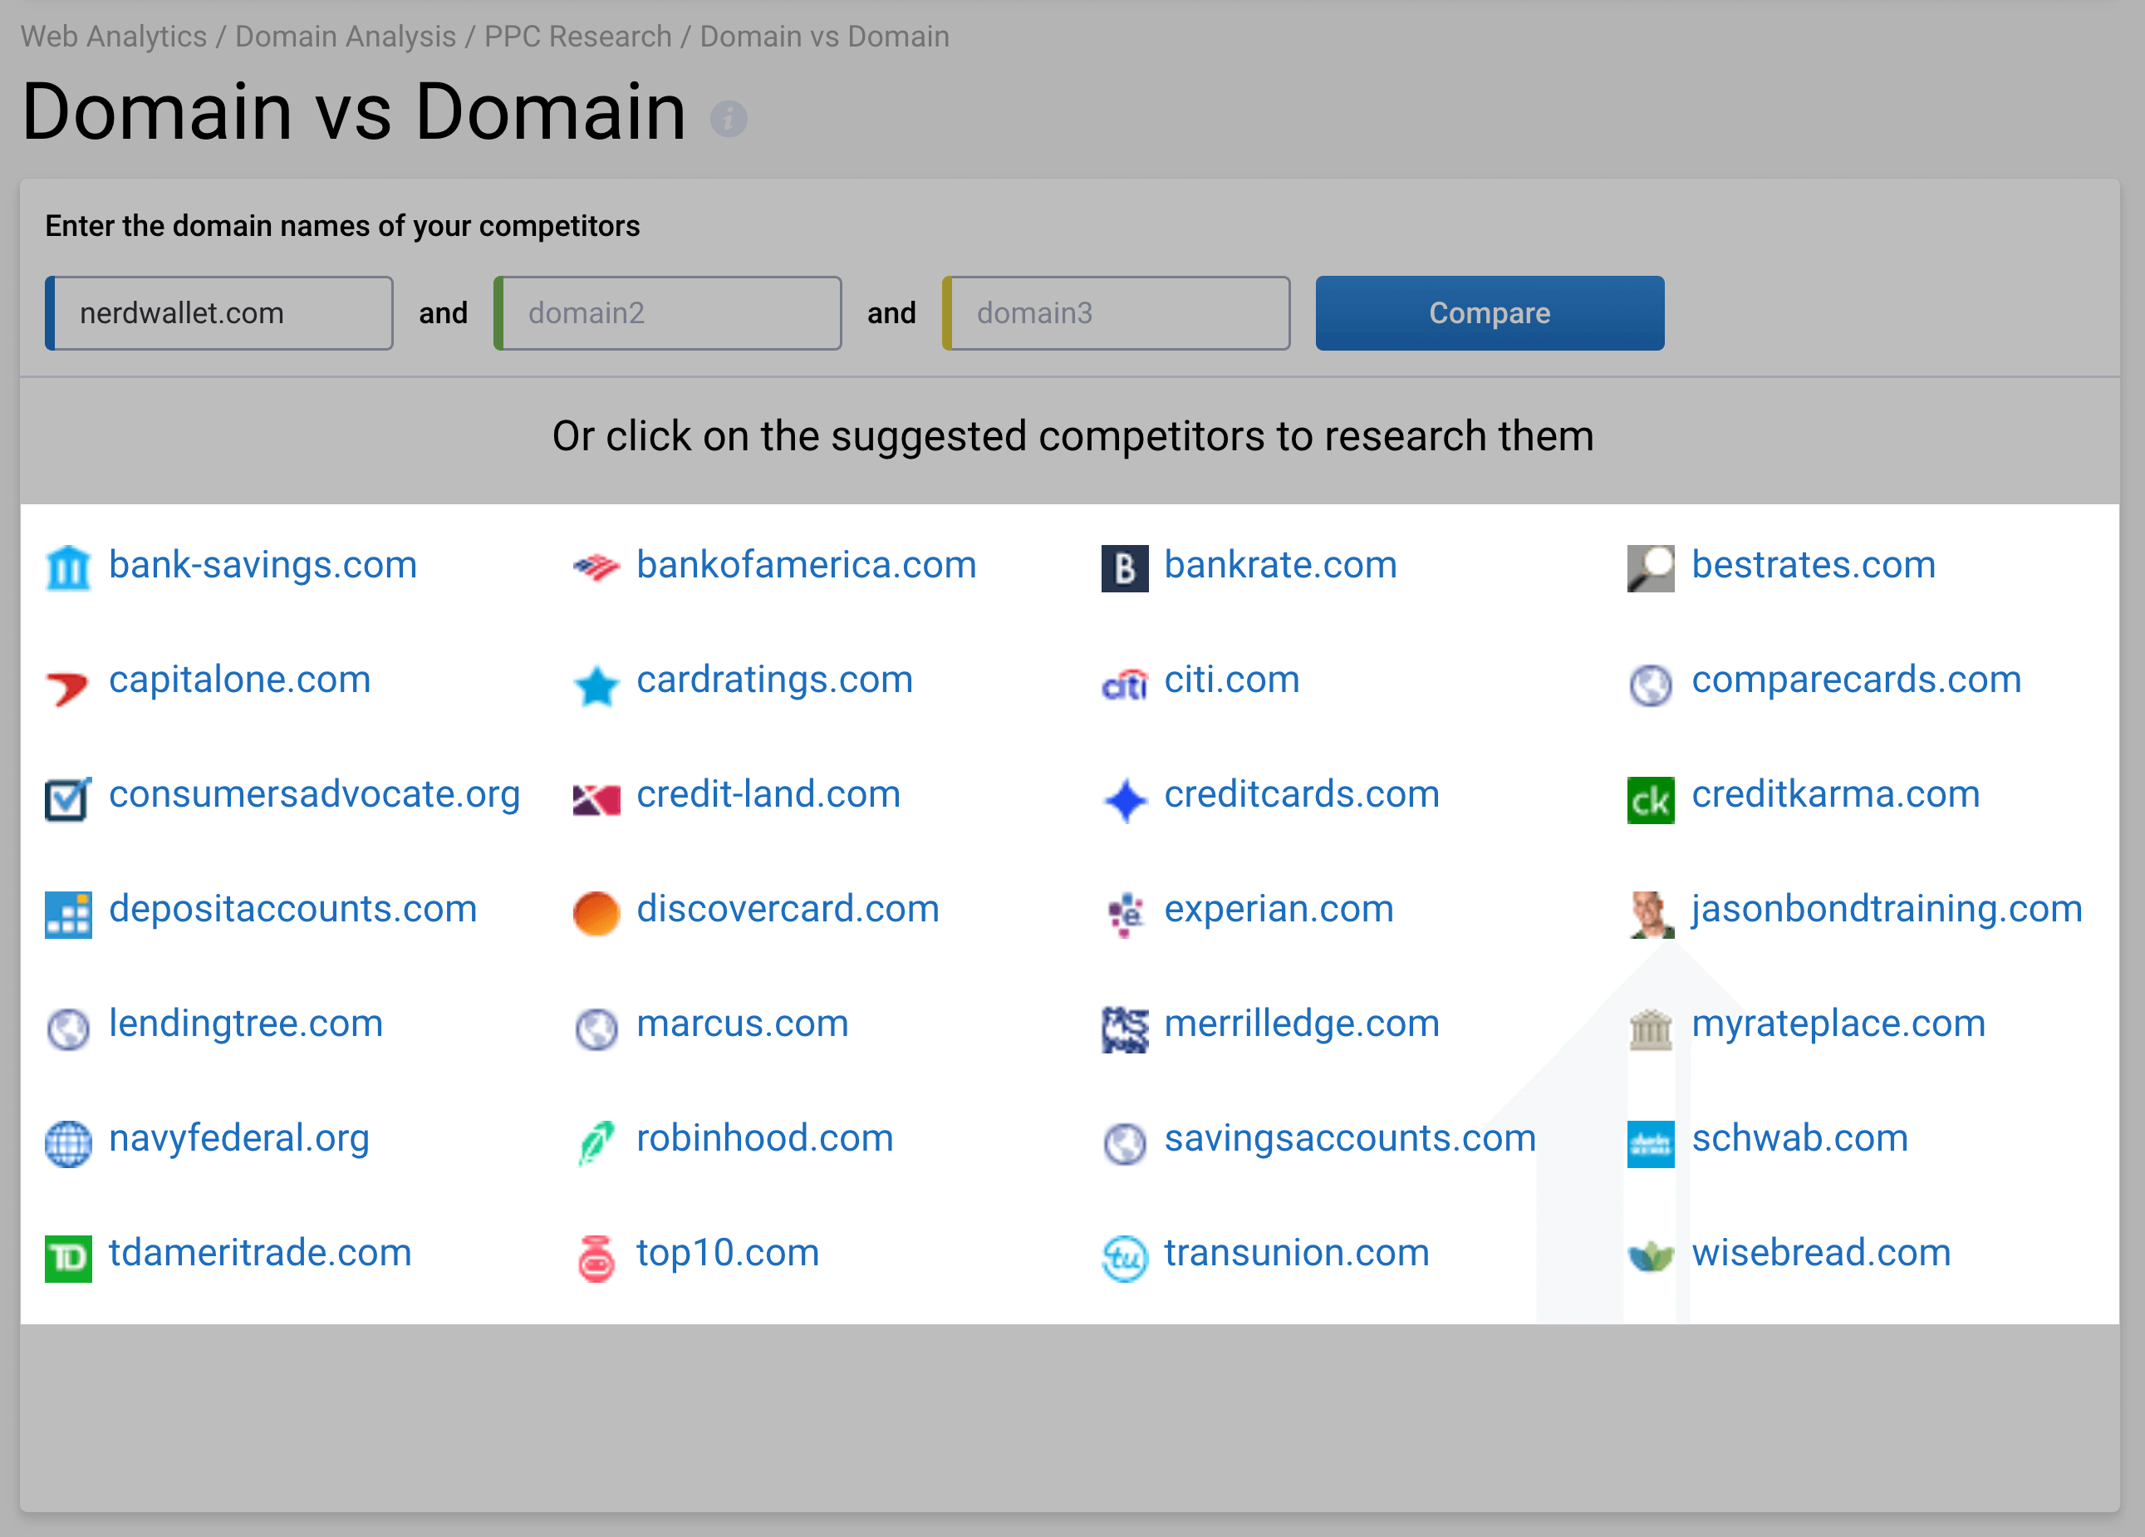Select bankofamerica.com competitor link
The width and height of the screenshot is (2145, 1537).
coord(806,565)
